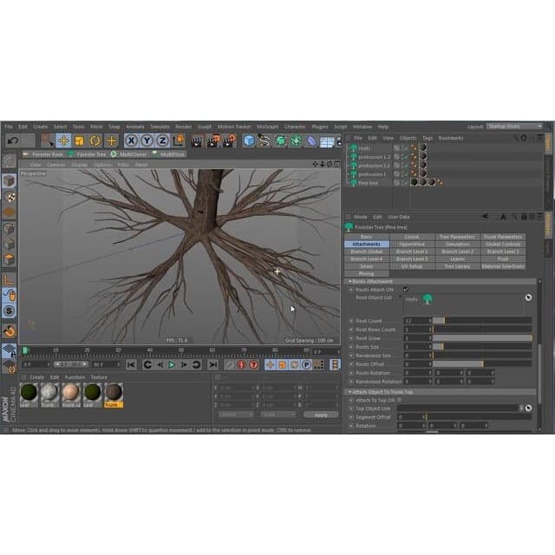555x555 pixels.
Task: Go to start of animation
Action: point(131,364)
